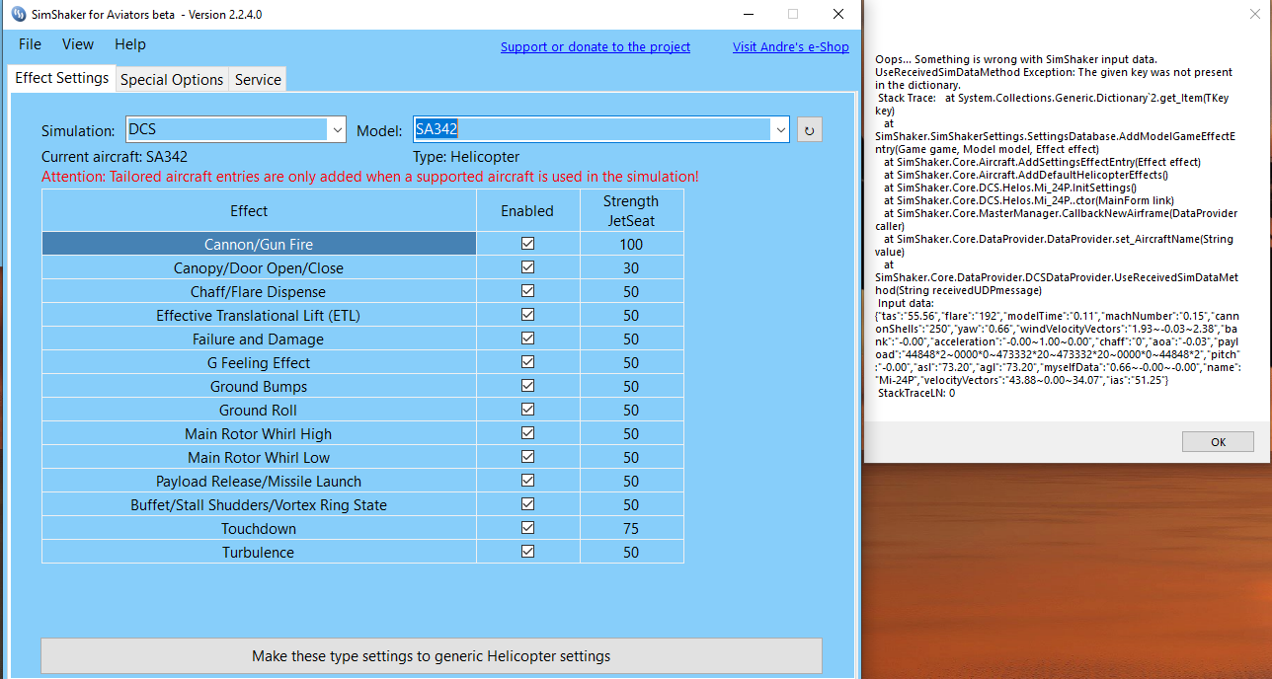Viewport: 1272px width, 679px height.
Task: Select the Canopy/Door Open/Close row label
Action: pos(259,268)
